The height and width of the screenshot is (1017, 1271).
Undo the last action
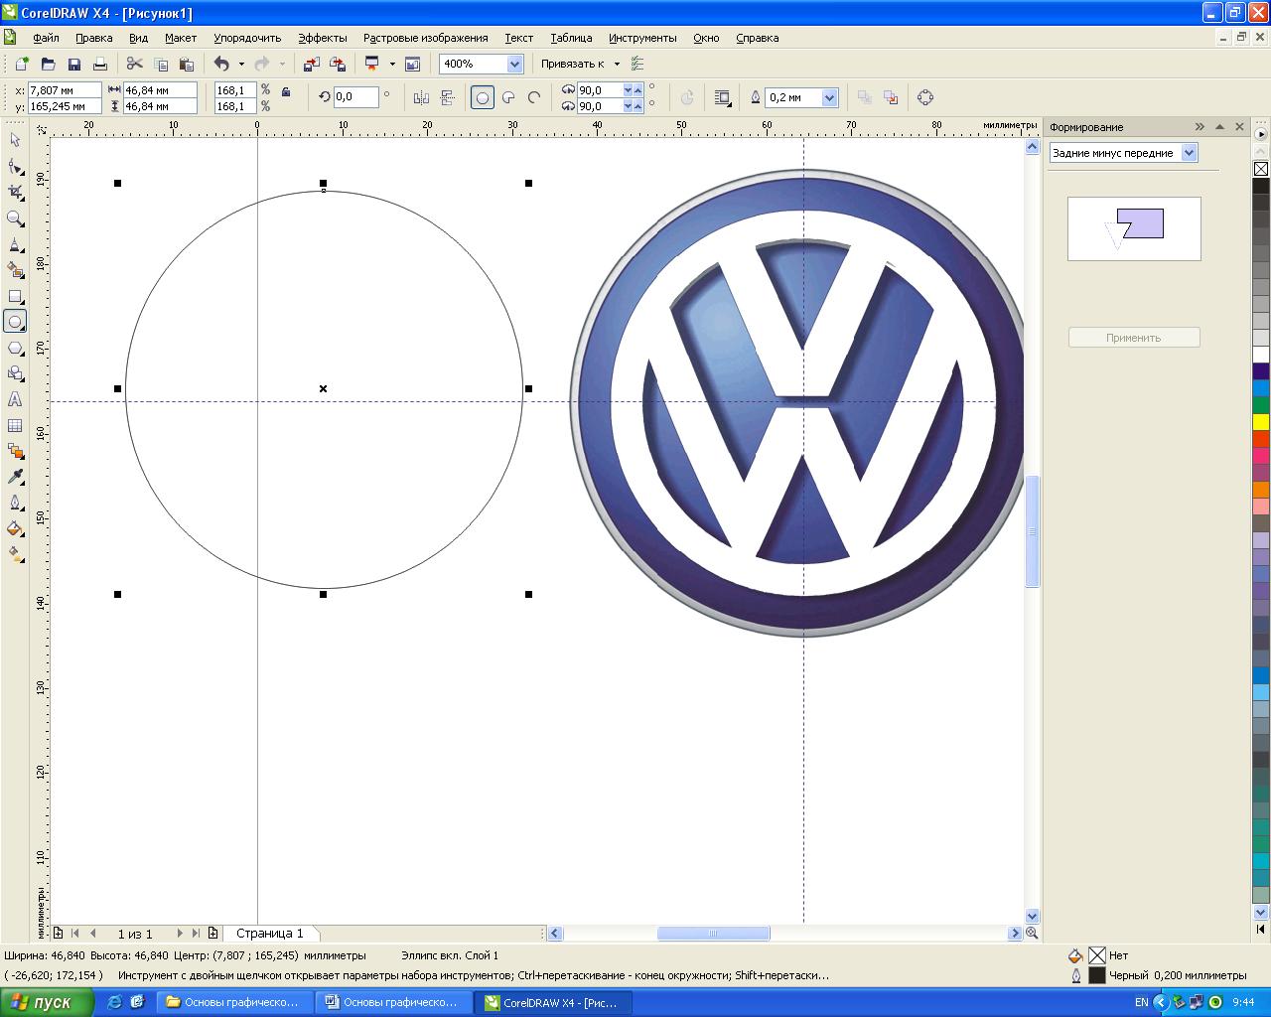pos(221,64)
